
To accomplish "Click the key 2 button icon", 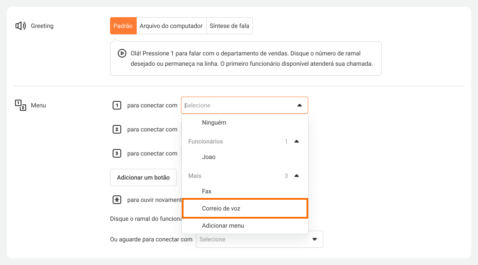I will pyautogui.click(x=116, y=129).
